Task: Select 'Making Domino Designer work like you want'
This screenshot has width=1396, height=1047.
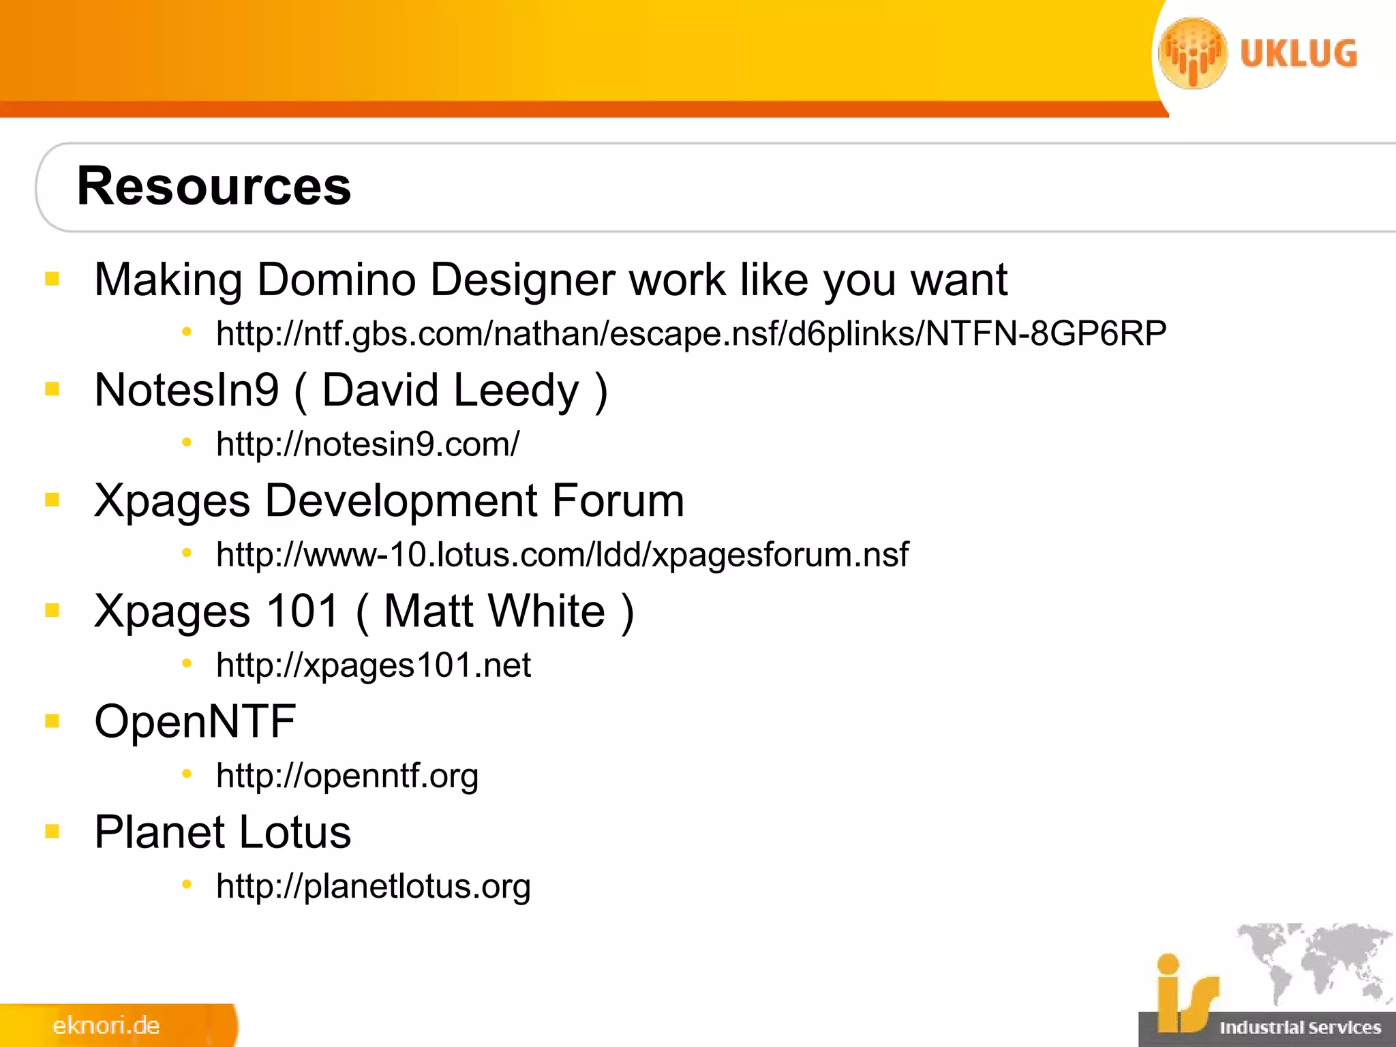Action: coord(551,279)
